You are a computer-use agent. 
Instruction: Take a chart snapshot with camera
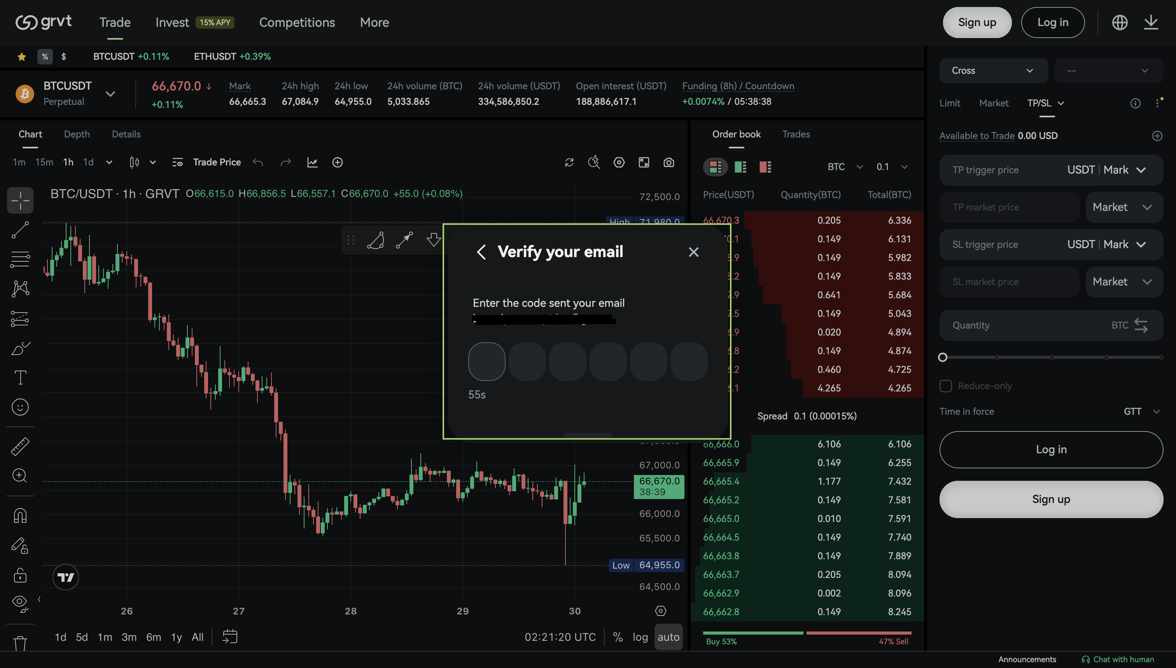(669, 162)
